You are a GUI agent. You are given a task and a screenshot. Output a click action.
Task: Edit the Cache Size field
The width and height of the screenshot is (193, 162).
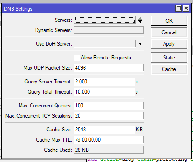click(x=104, y=130)
